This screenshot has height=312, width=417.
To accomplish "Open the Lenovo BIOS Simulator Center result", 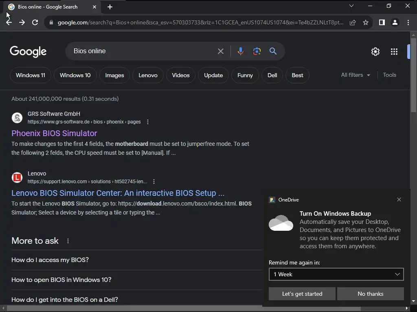I will (x=118, y=193).
